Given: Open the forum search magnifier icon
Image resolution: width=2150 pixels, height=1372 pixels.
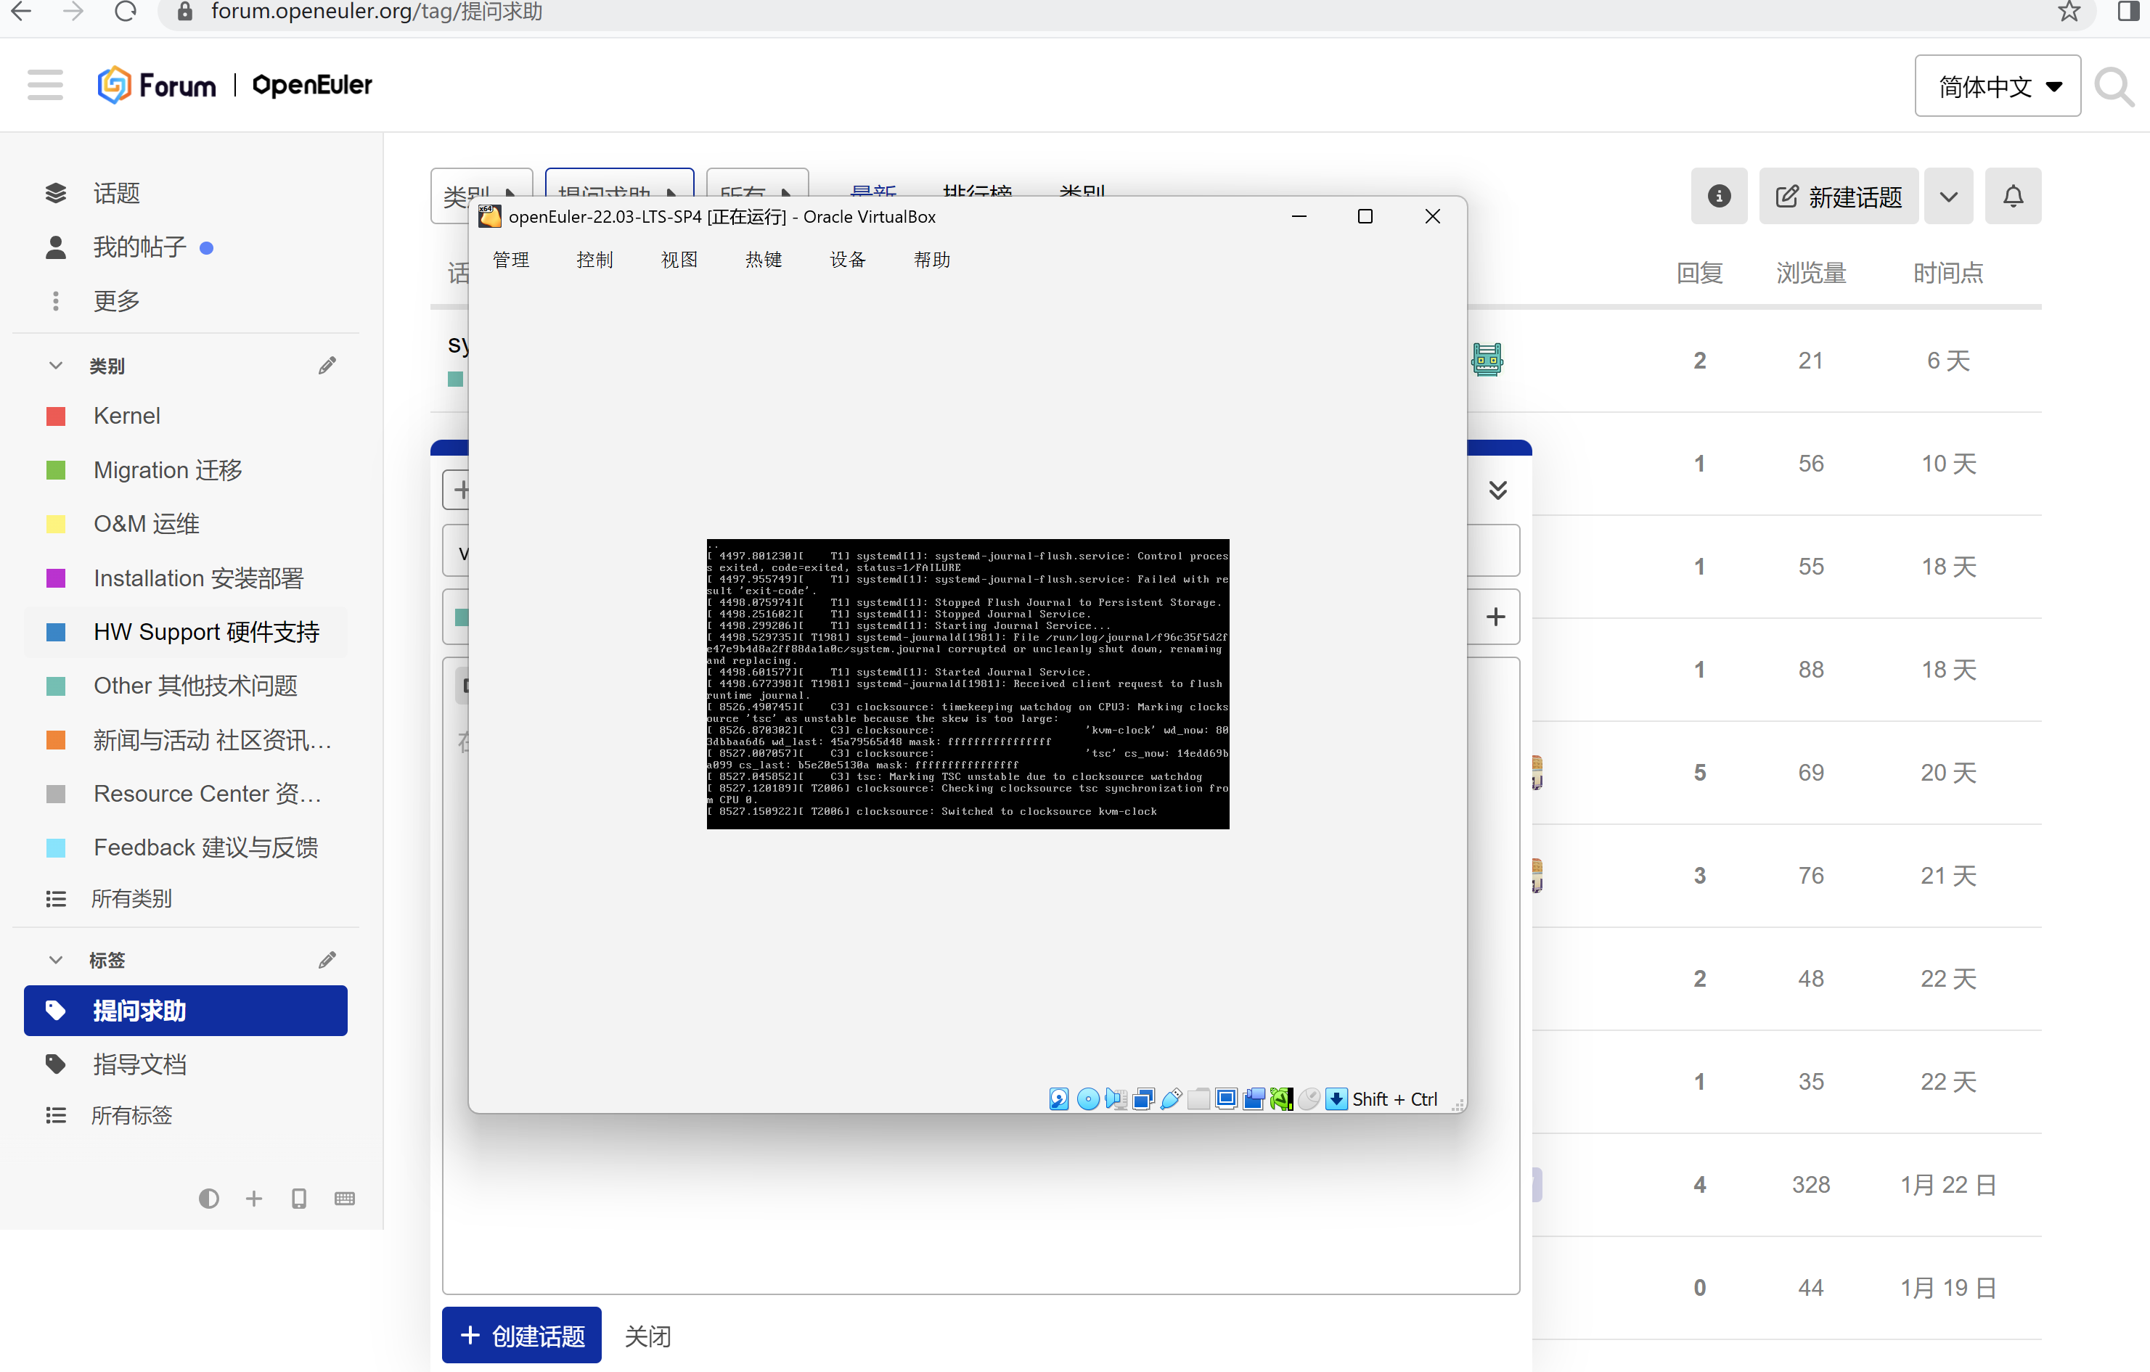Looking at the screenshot, I should tap(2114, 86).
